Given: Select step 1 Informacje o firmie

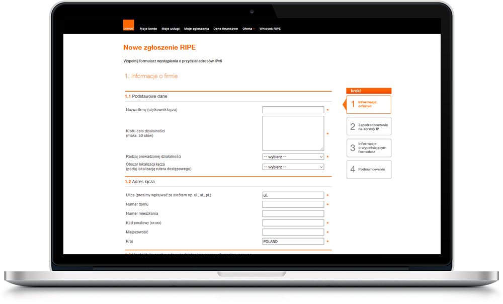Looking at the screenshot, I should [x=369, y=104].
